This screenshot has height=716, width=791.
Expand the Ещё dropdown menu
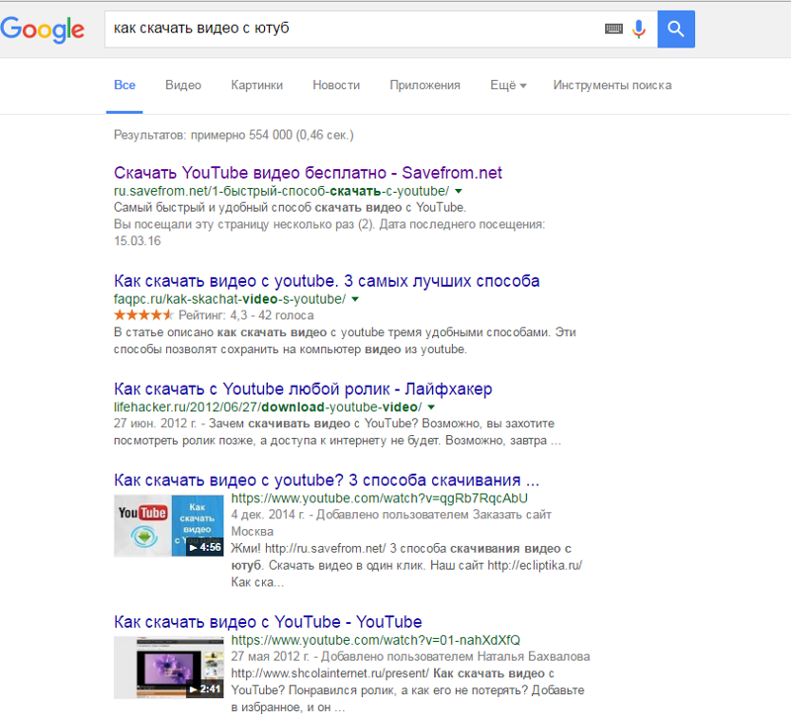[x=508, y=85]
